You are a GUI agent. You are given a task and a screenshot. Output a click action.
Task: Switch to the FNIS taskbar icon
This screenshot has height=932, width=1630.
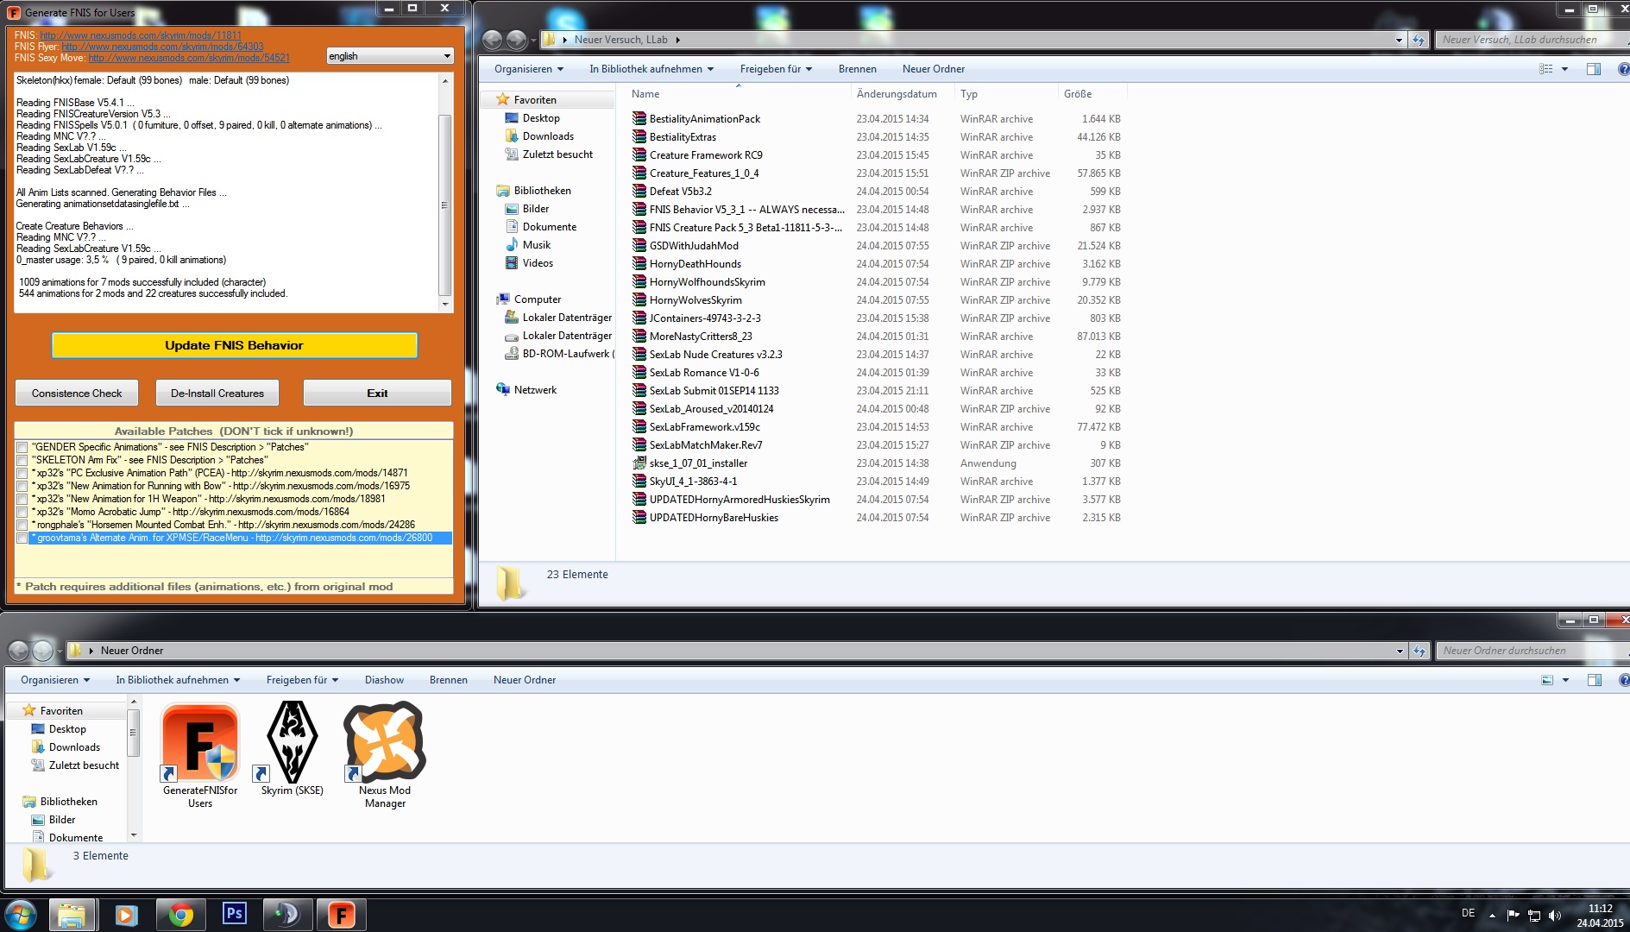[x=342, y=914]
